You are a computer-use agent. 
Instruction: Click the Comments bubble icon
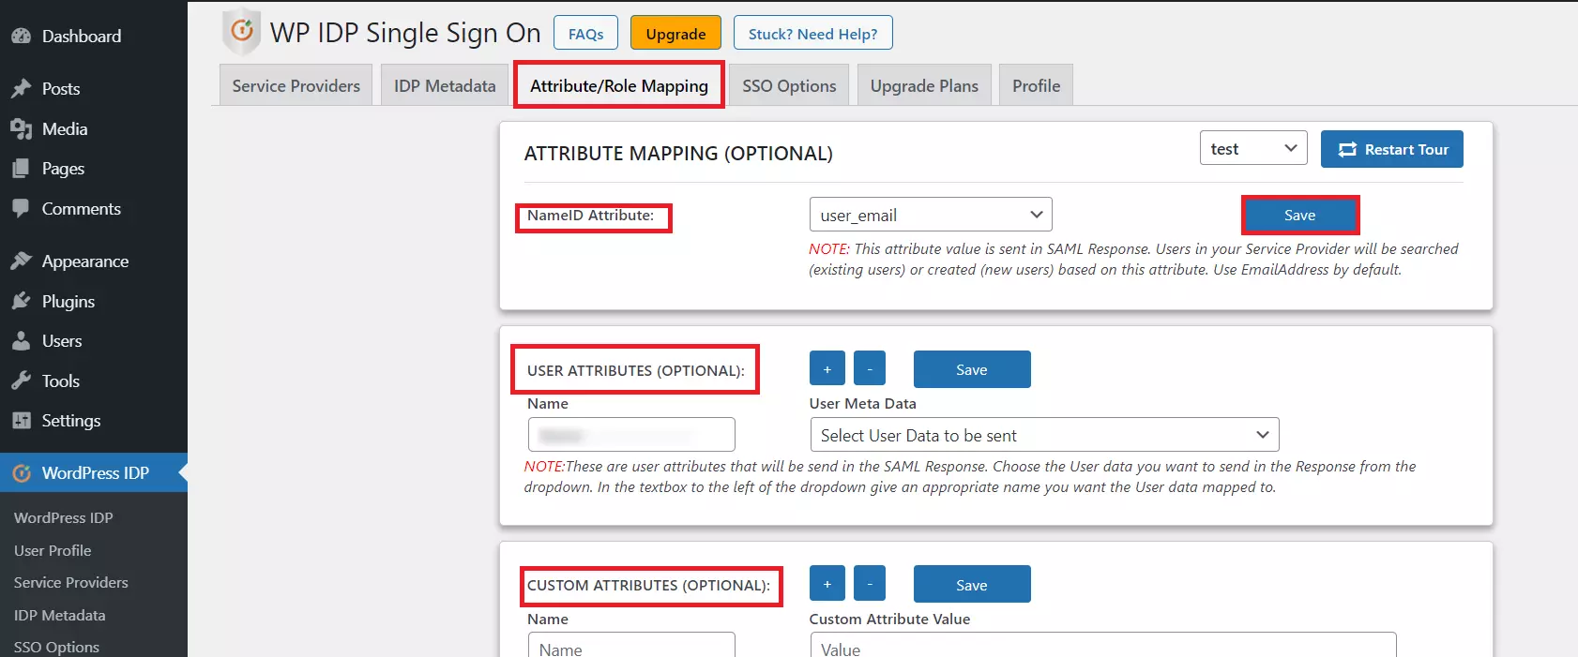(21, 208)
